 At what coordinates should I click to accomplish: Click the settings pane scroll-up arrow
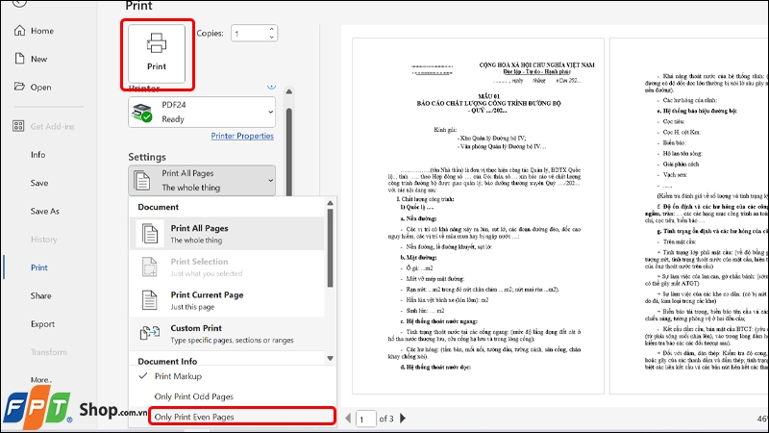coord(289,91)
